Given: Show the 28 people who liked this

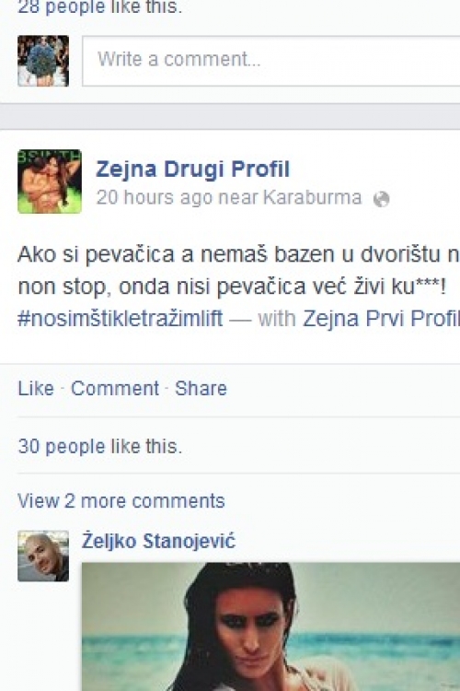Looking at the screenshot, I should click(x=99, y=7).
